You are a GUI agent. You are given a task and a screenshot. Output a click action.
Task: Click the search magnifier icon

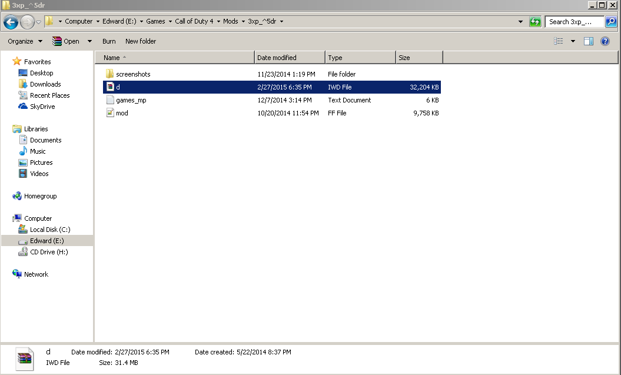(x=611, y=22)
